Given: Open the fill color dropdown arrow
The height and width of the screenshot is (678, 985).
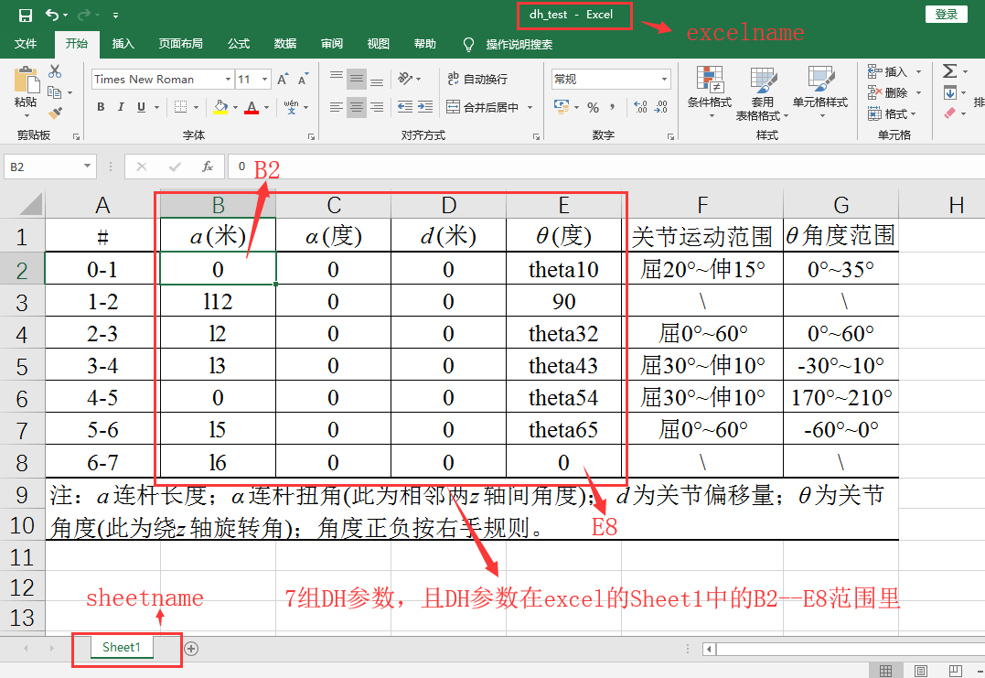Looking at the screenshot, I should pyautogui.click(x=236, y=108).
